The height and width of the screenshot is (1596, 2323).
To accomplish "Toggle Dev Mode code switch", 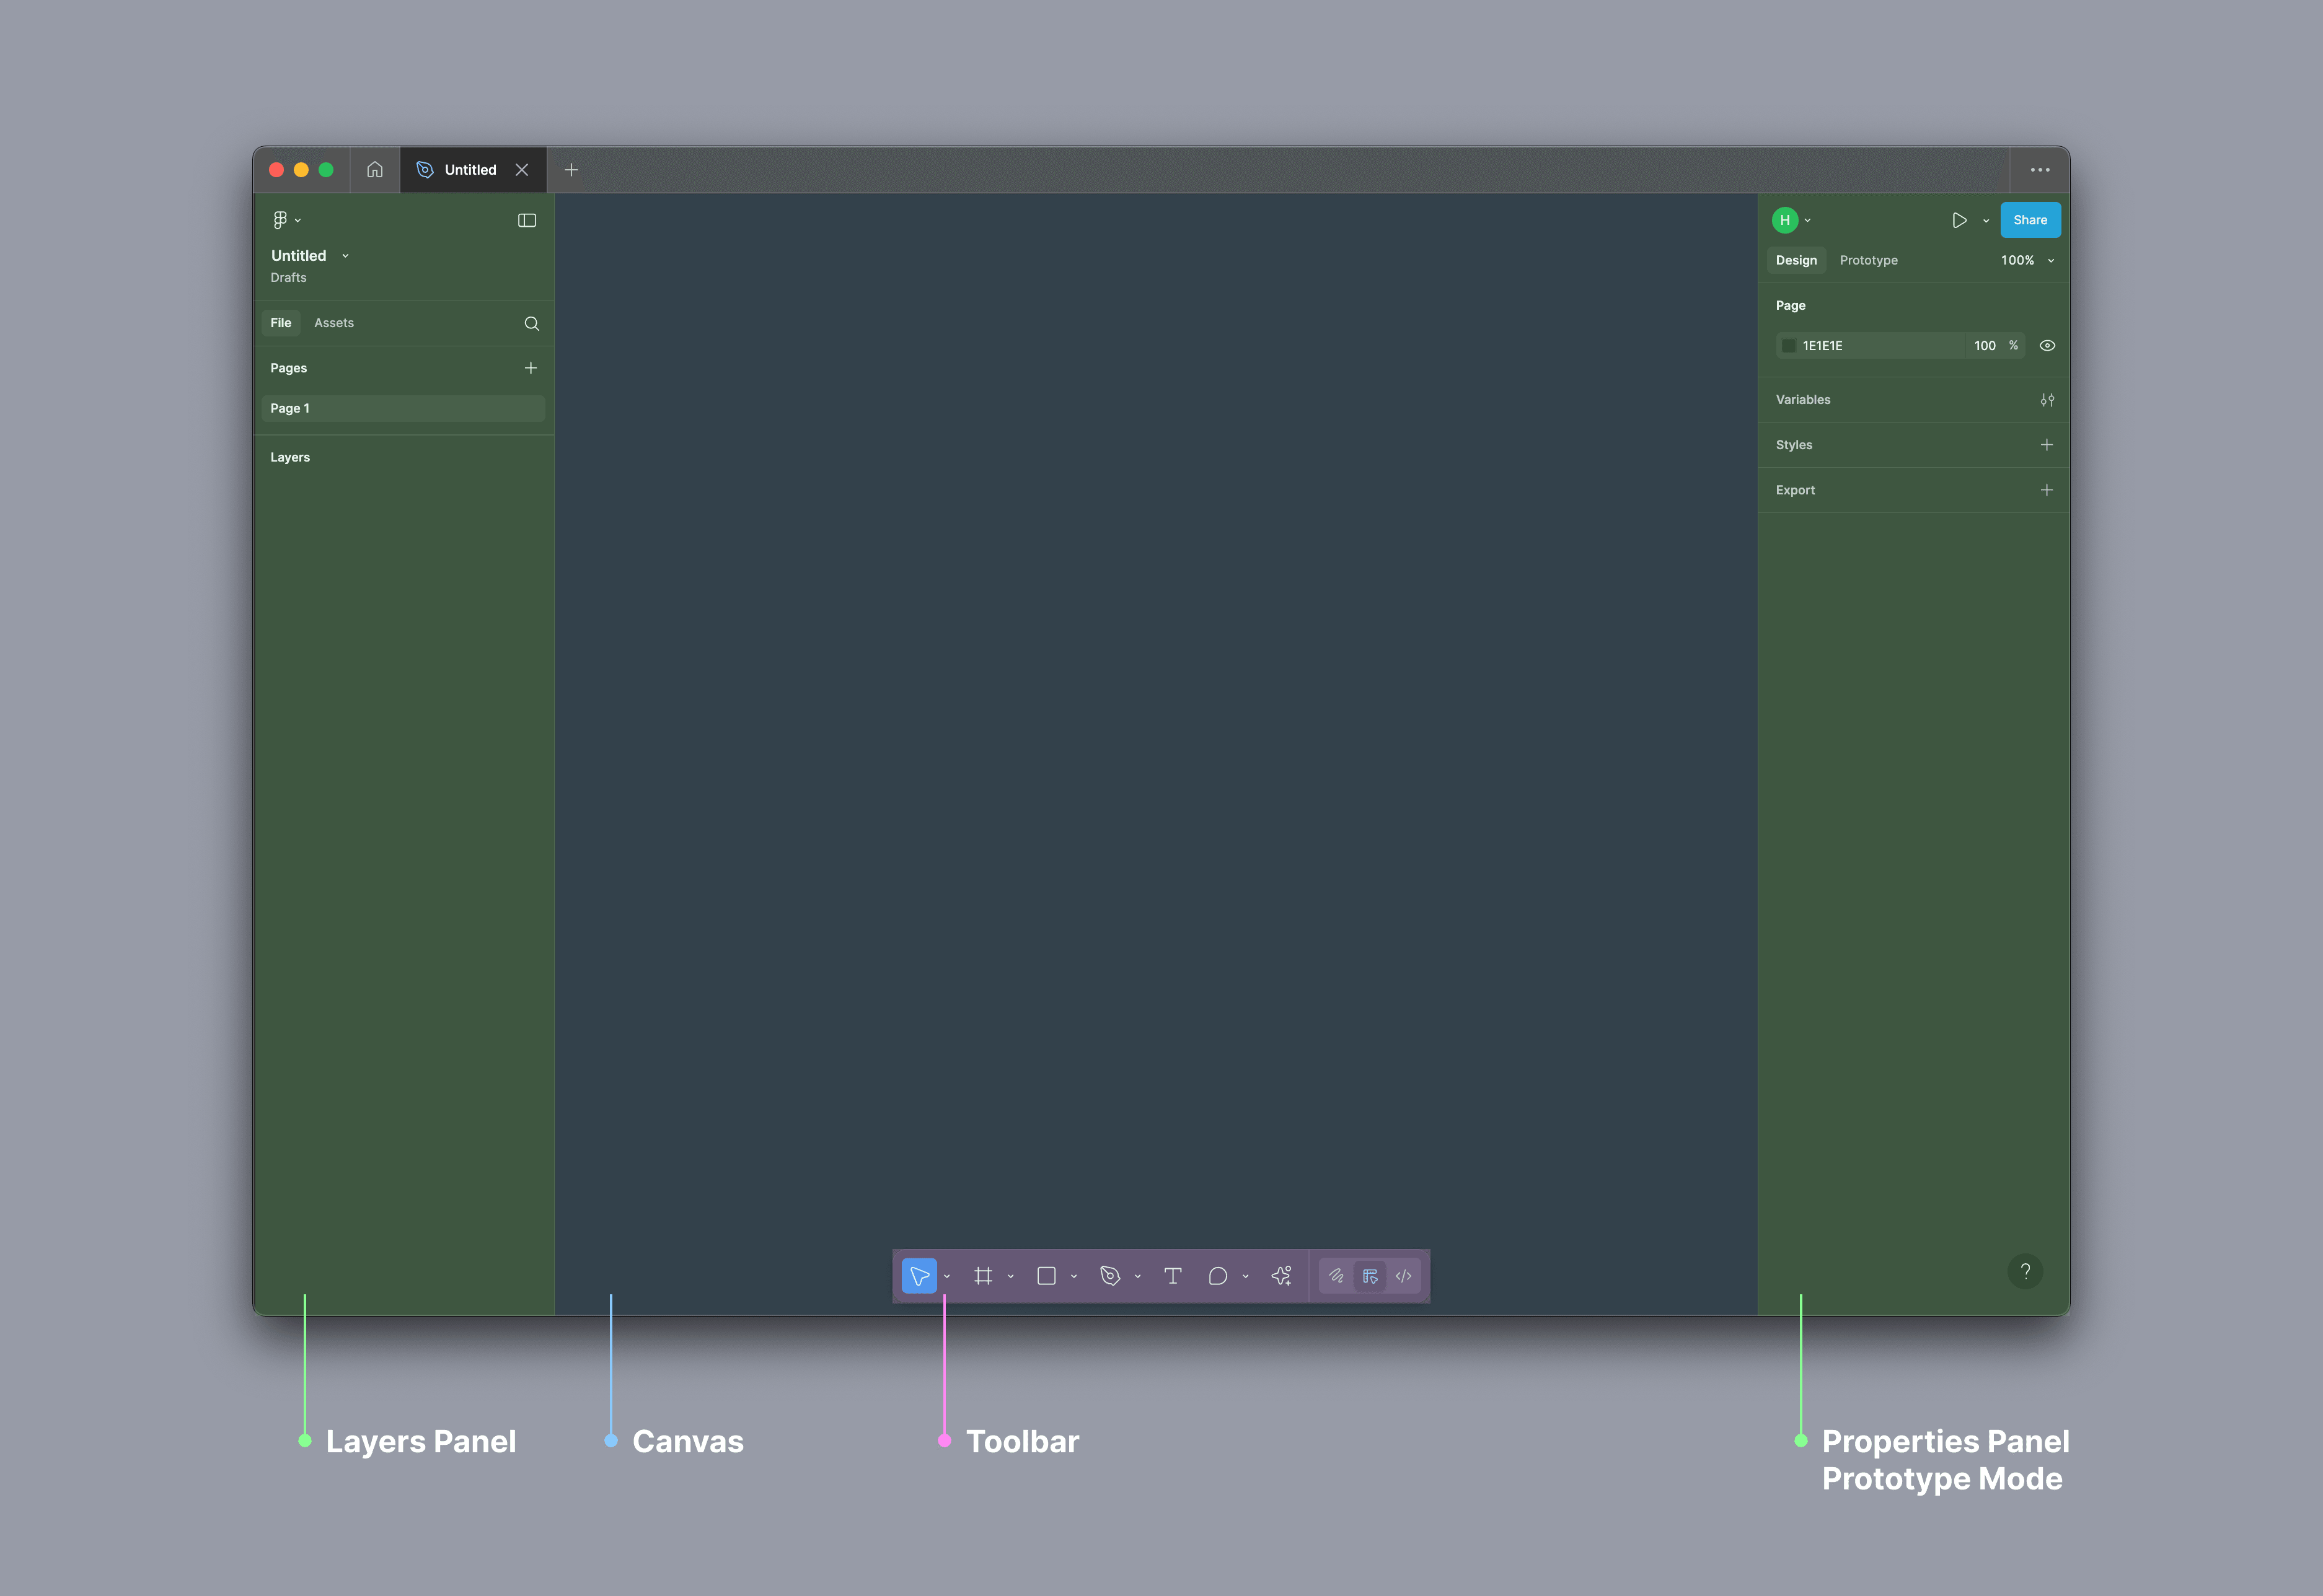I will click(x=1404, y=1276).
